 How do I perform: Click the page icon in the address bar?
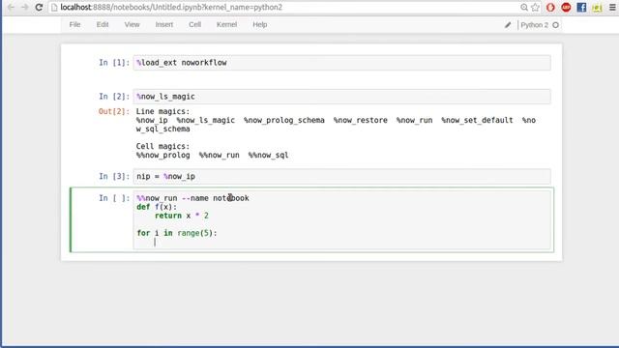coord(54,7)
